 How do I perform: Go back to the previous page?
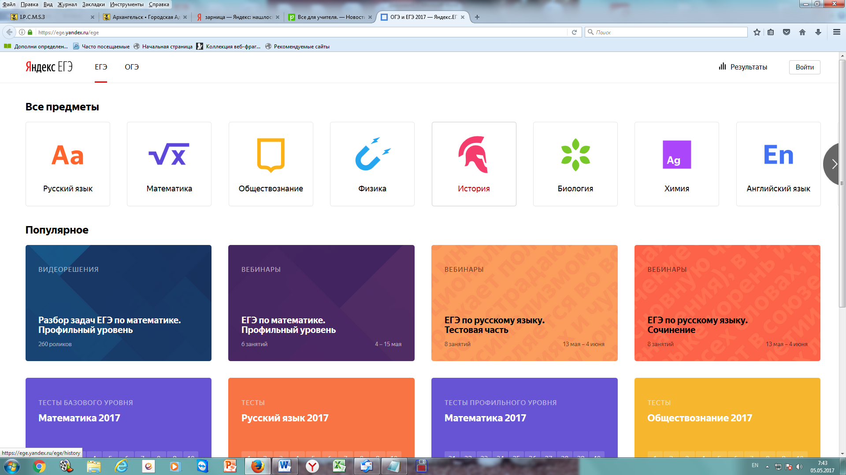pyautogui.click(x=9, y=32)
